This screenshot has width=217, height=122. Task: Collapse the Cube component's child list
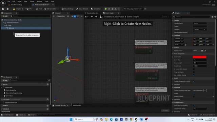pos(4,25)
